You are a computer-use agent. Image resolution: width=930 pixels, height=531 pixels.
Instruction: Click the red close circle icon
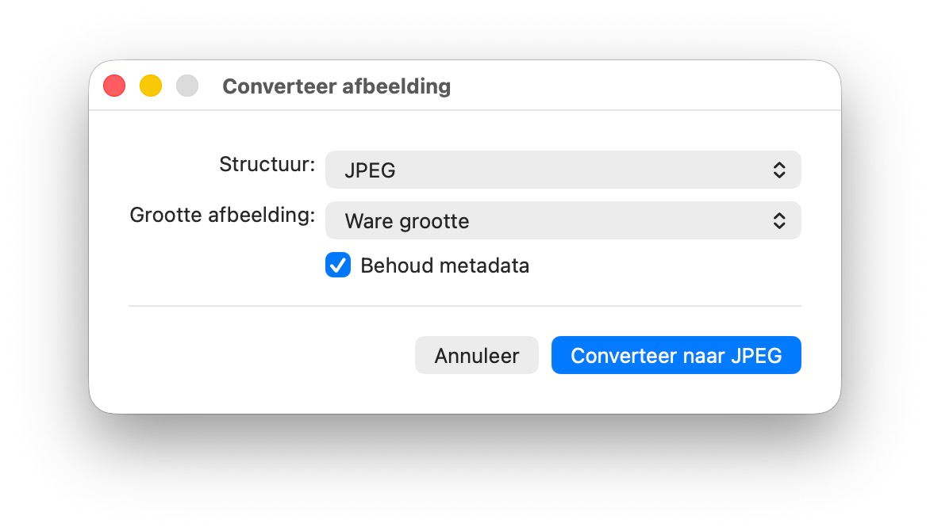[x=114, y=85]
